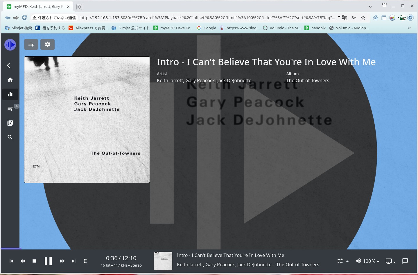
Task: Skip to previous track
Action: [11, 261]
